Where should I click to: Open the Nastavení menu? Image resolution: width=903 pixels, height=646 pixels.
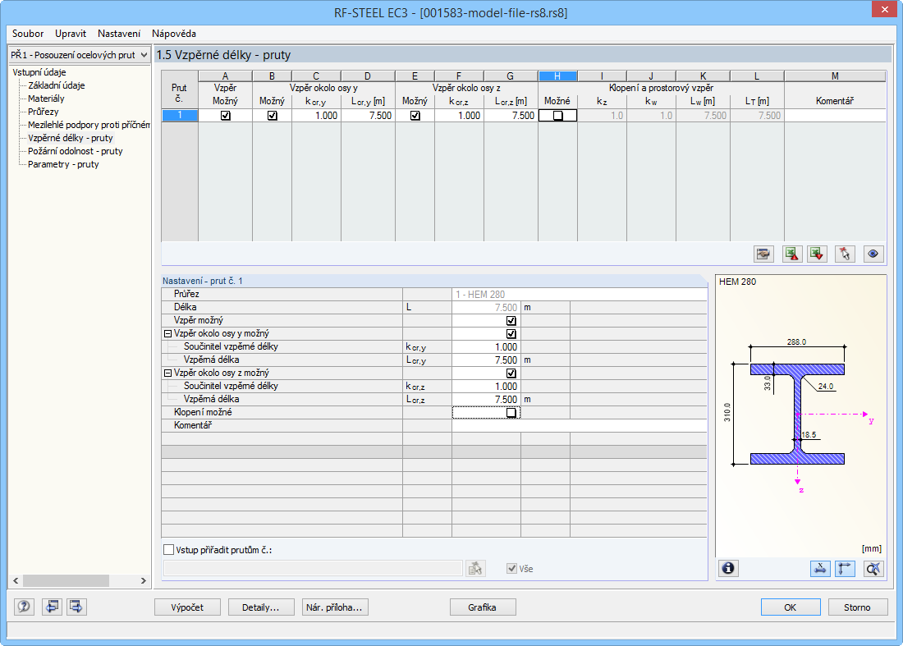coord(119,34)
